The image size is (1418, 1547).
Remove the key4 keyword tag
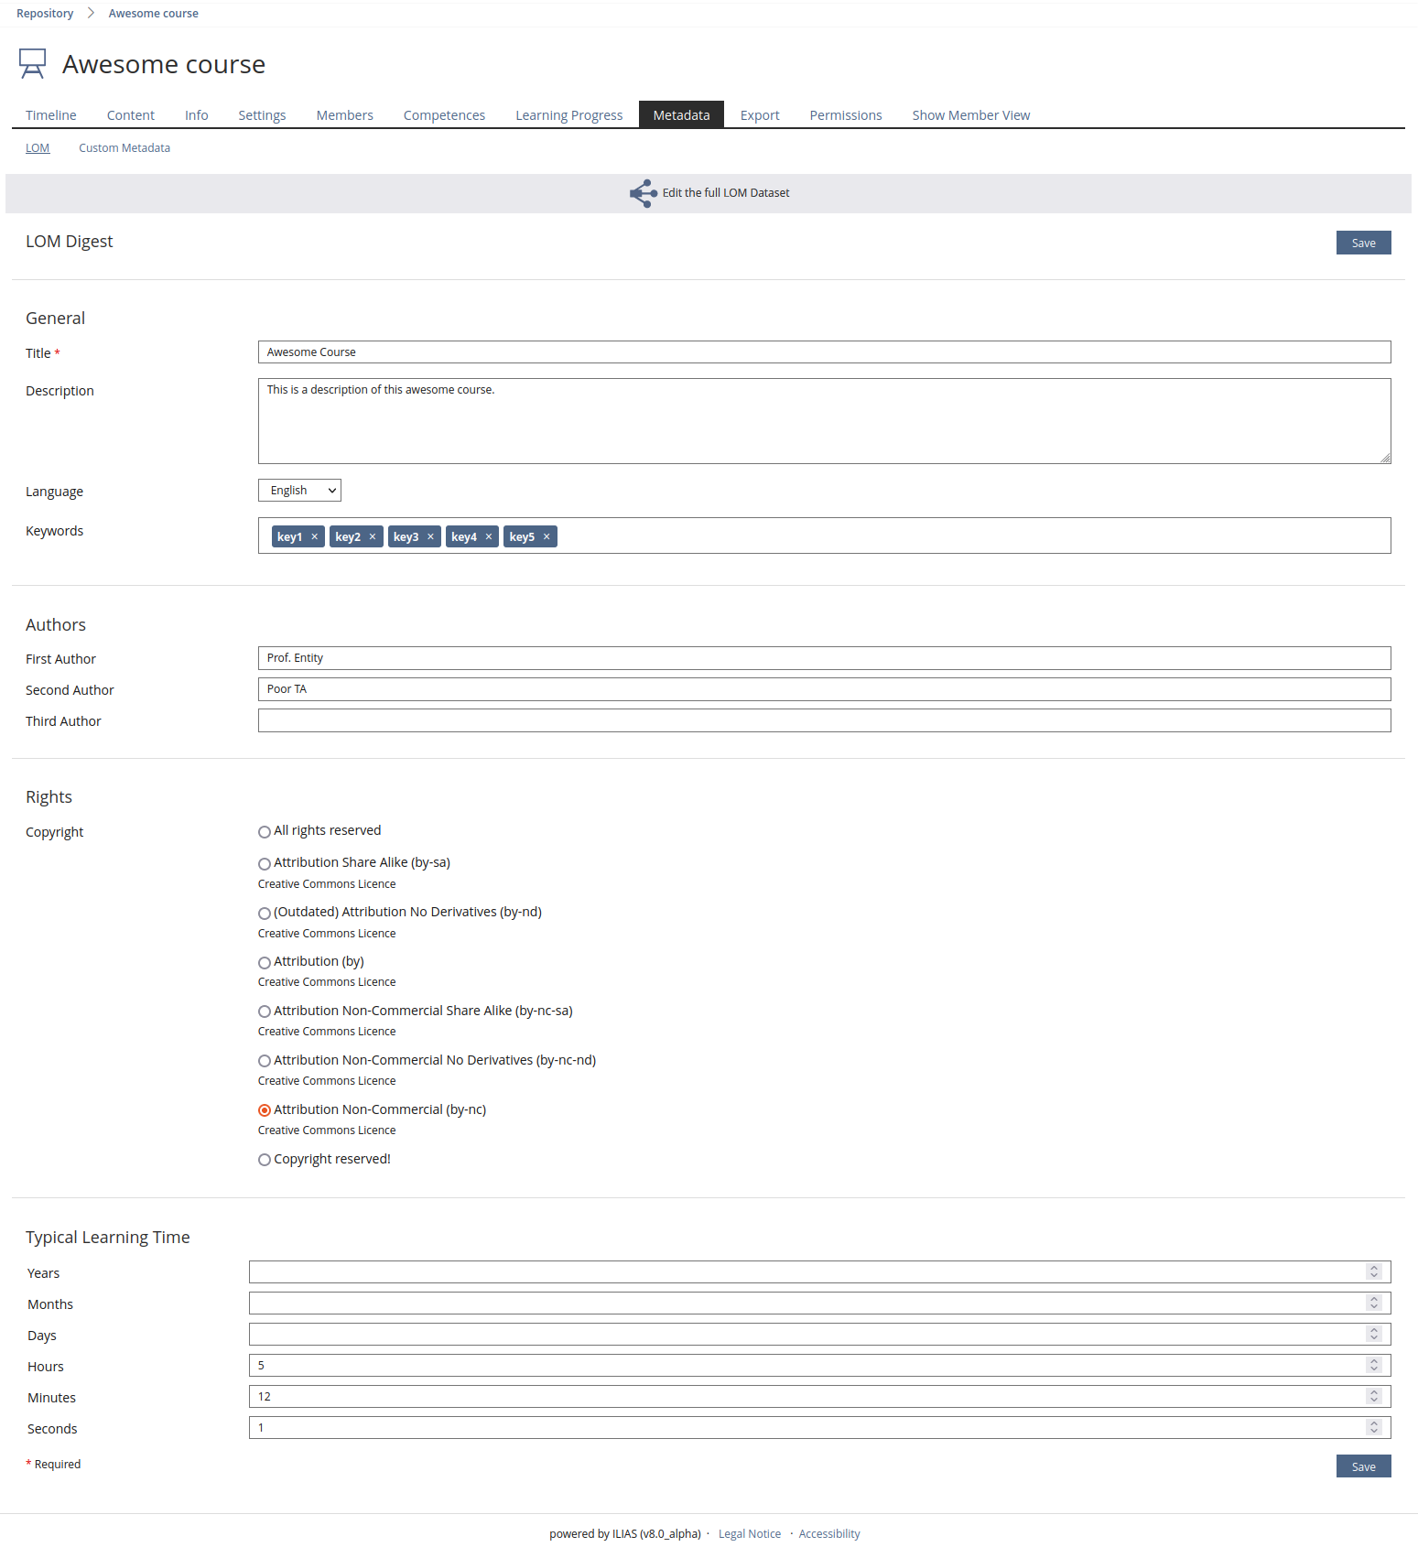click(489, 537)
